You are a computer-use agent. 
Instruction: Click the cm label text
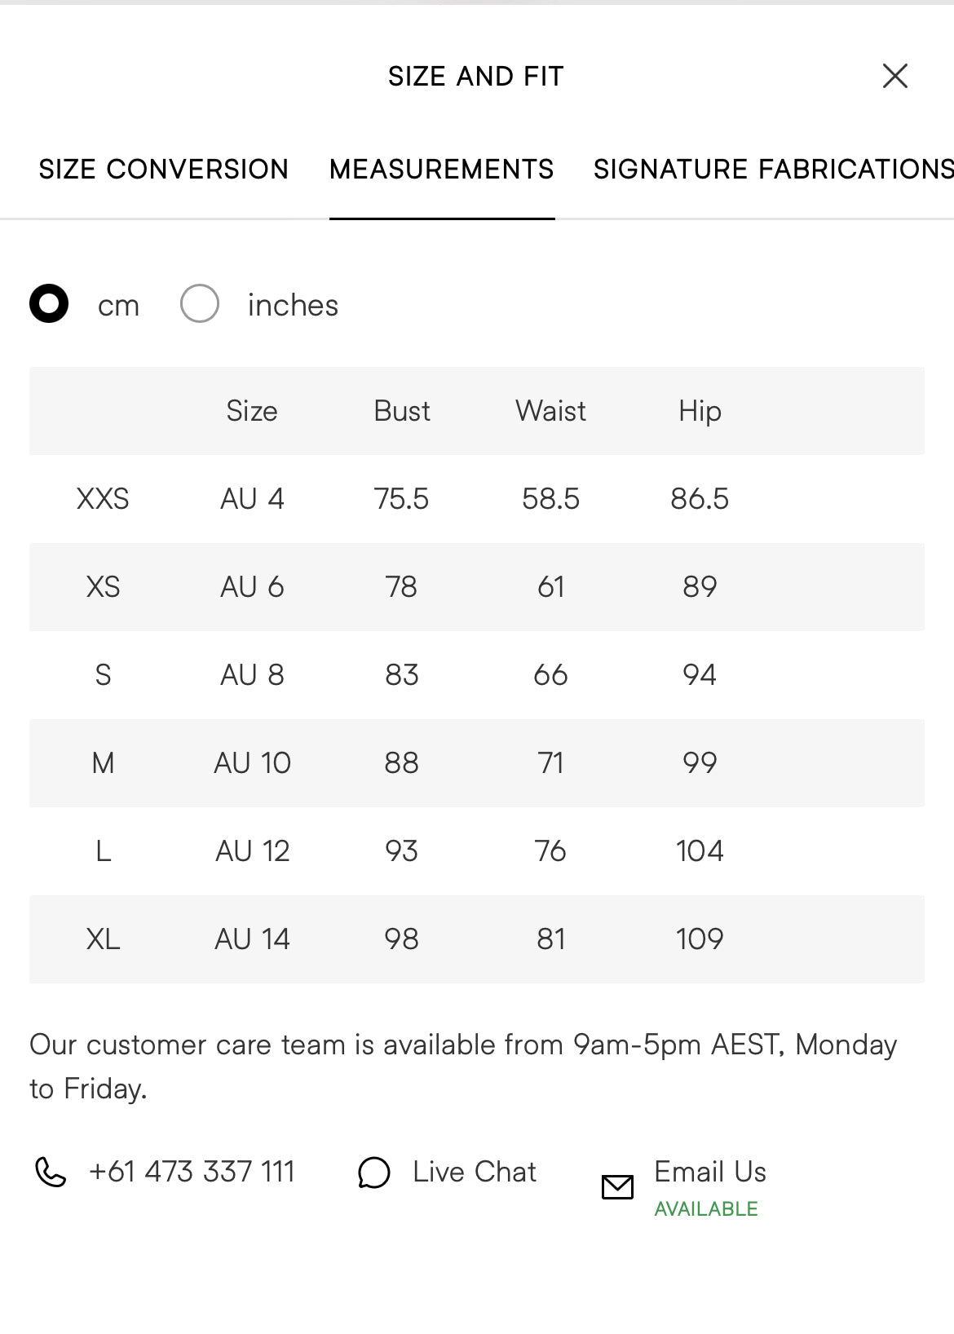click(119, 307)
